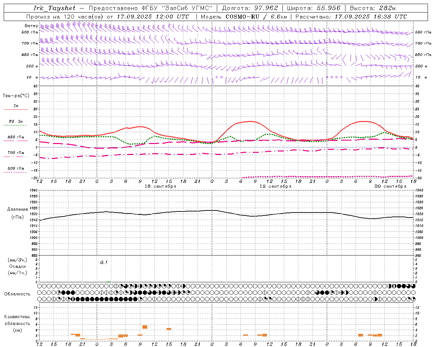Click the 'Давление' pressure panel label
Image resolution: width=433 pixels, height=347 pixels.
(18, 209)
